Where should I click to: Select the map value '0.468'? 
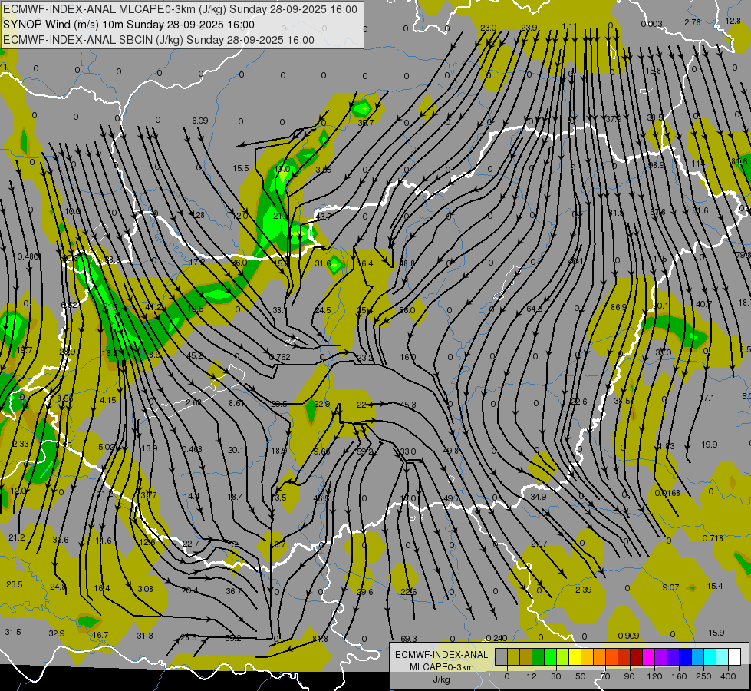click(192, 449)
